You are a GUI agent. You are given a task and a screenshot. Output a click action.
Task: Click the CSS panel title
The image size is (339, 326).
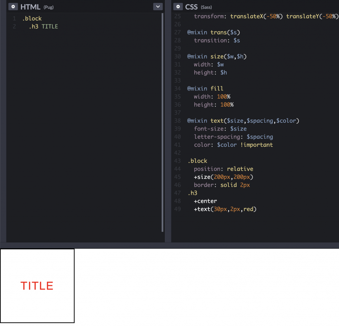click(x=191, y=7)
